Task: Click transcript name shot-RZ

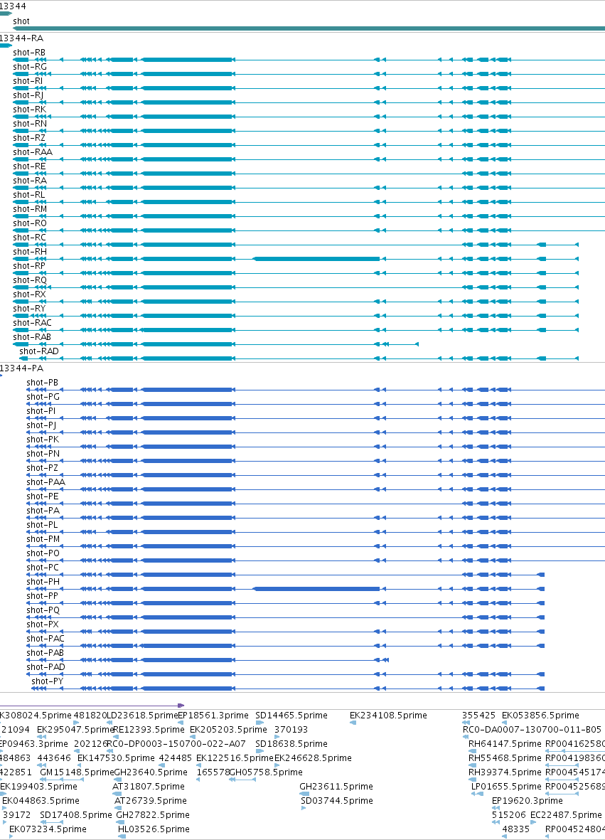Action: pos(29,138)
